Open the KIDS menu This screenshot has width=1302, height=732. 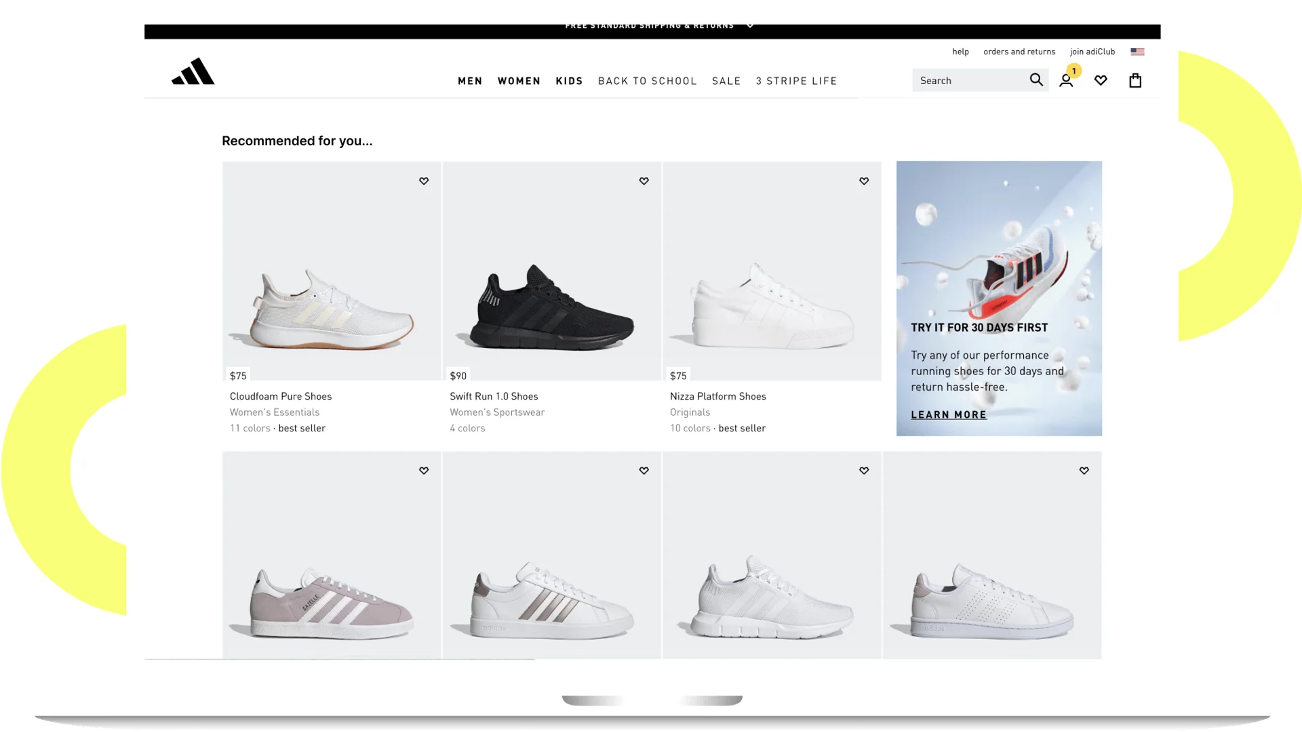pyautogui.click(x=569, y=81)
